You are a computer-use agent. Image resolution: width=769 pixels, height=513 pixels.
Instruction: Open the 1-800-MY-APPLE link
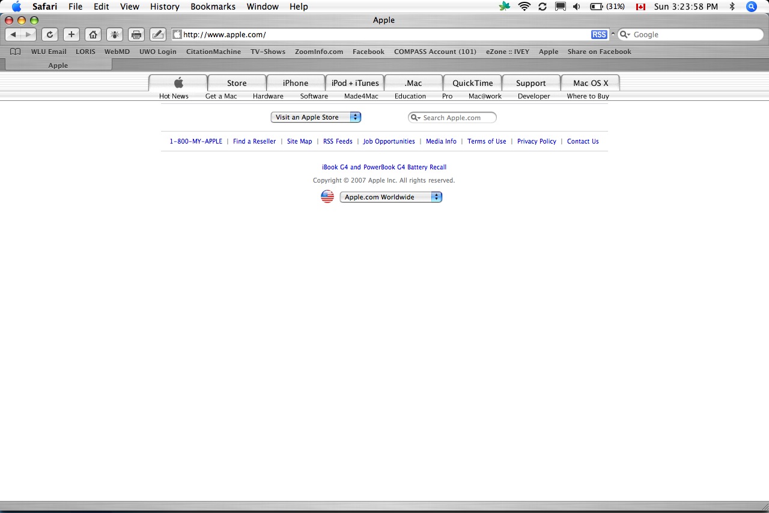(196, 141)
